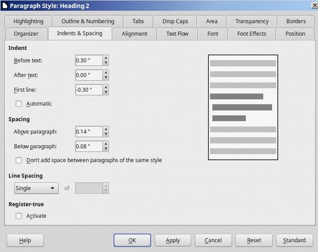Decrease the After text indent value
Viewport: 318px width, 252px height.
tap(106, 77)
